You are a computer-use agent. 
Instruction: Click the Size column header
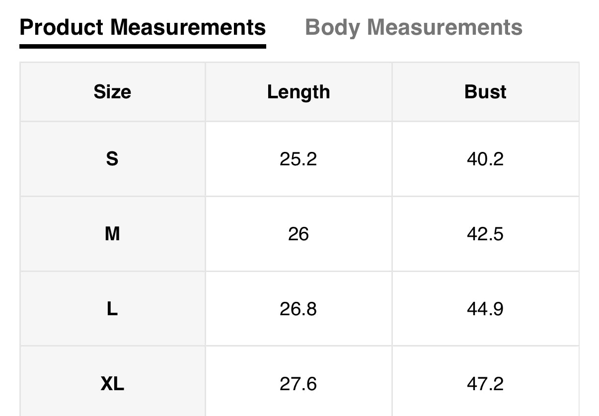point(112,92)
